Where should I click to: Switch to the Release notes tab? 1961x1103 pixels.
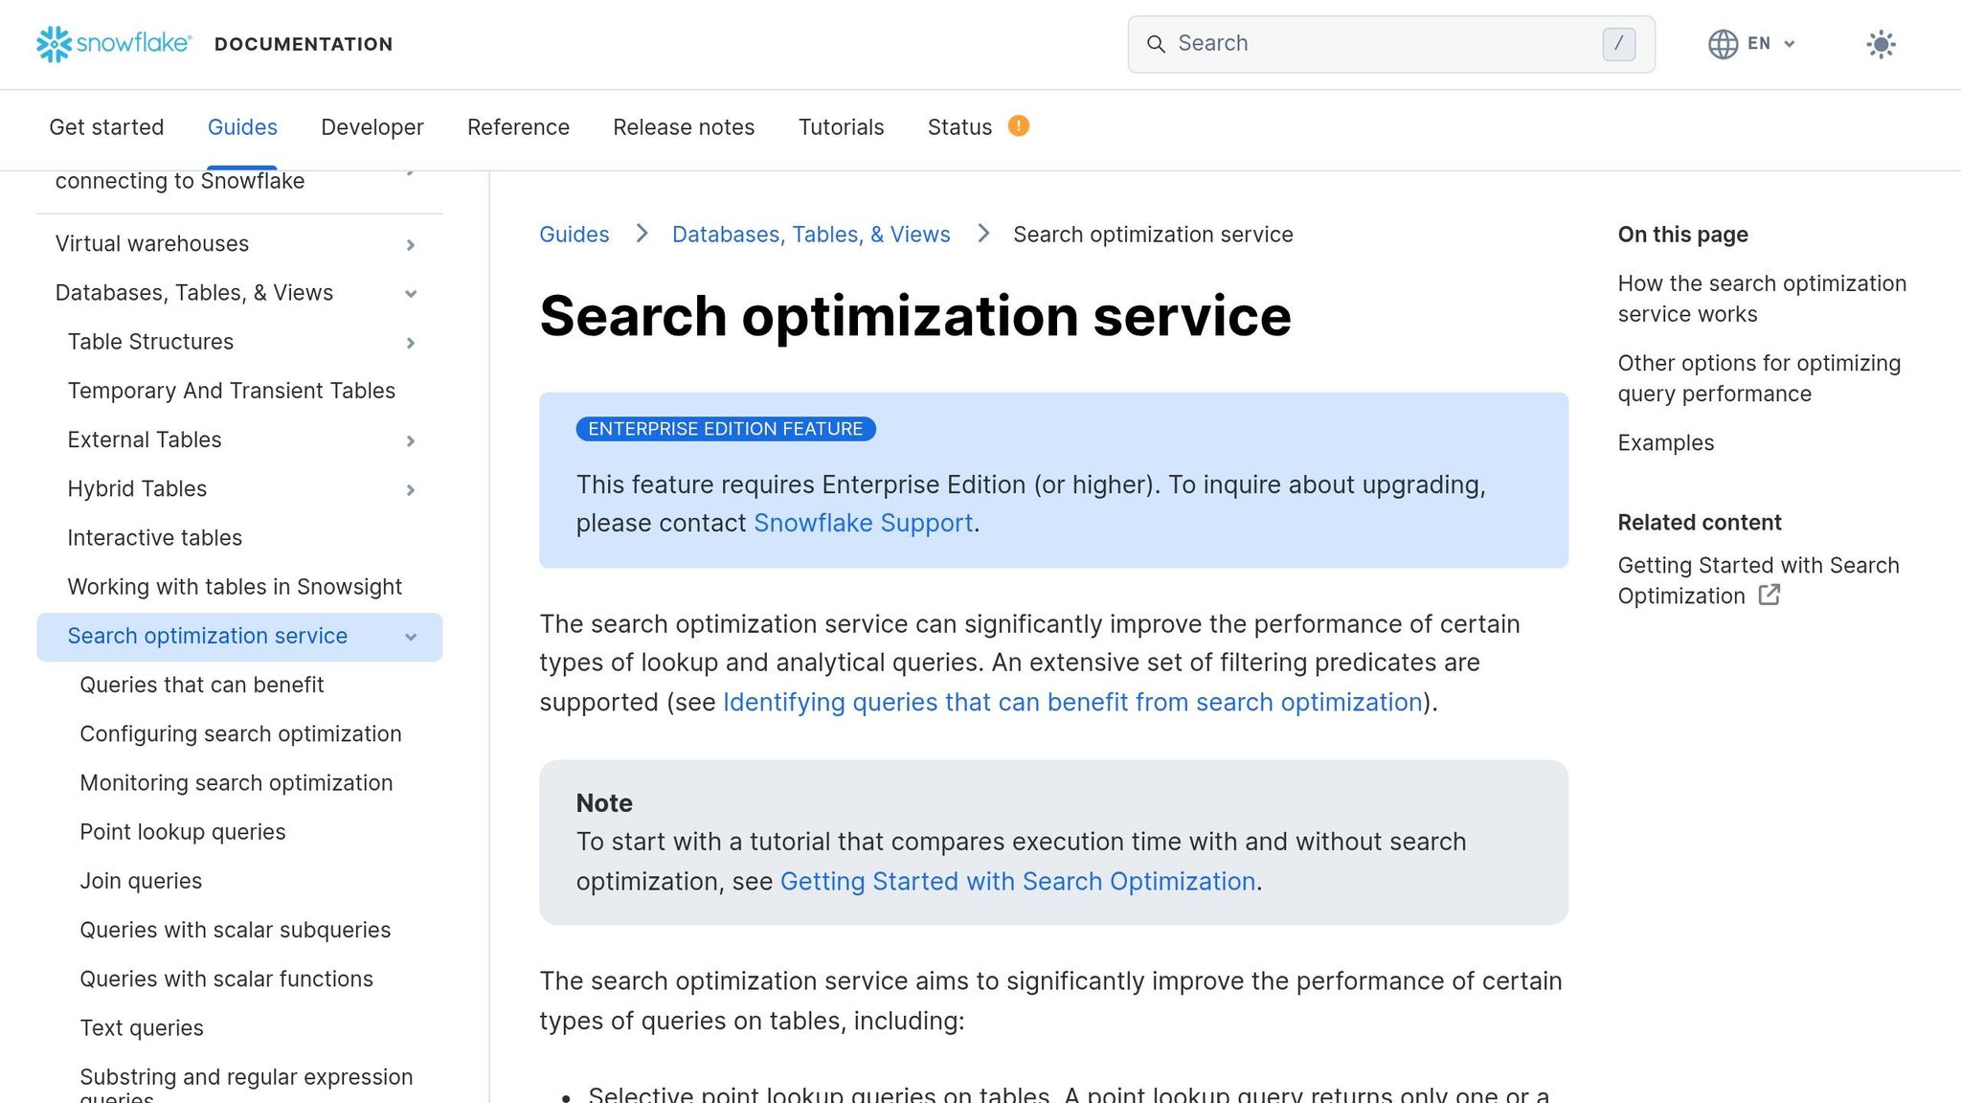[684, 126]
